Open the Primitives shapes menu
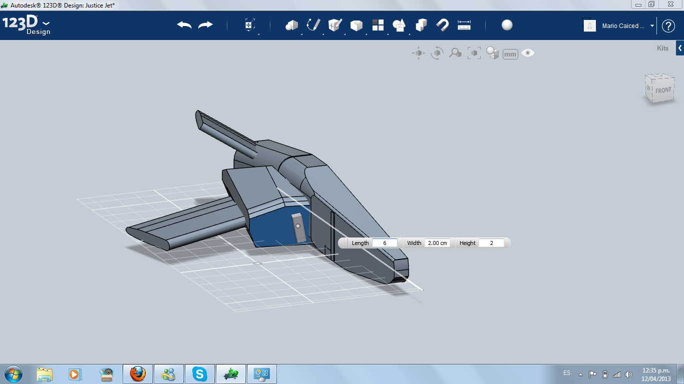The image size is (684, 384). click(x=291, y=25)
